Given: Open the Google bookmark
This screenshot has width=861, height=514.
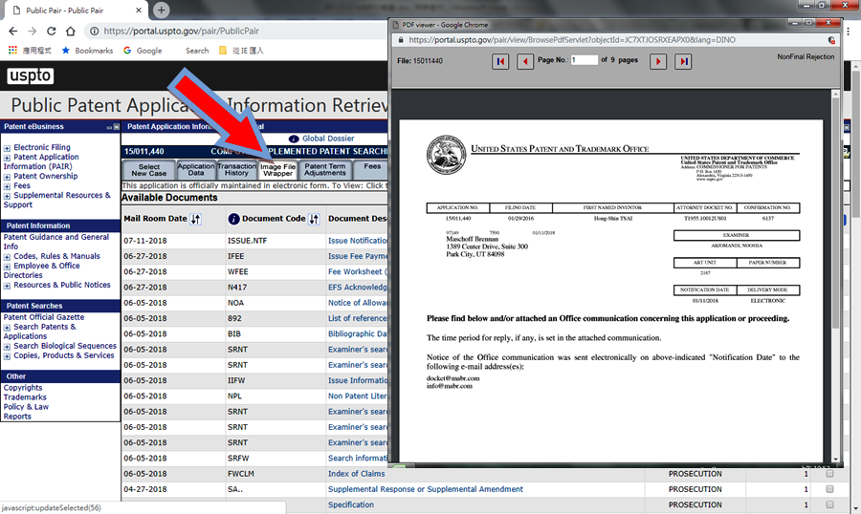Looking at the screenshot, I should [x=143, y=51].
